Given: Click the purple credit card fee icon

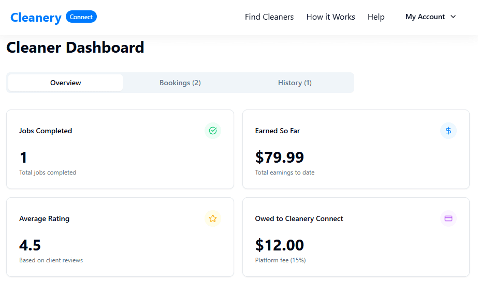Looking at the screenshot, I should tap(448, 218).
